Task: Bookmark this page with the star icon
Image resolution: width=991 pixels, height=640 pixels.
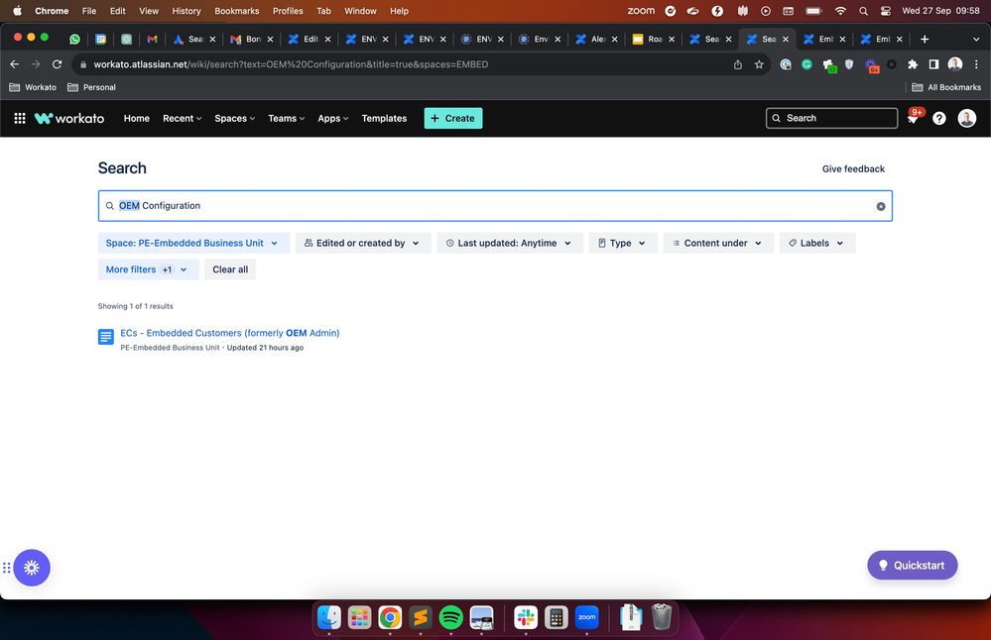Action: (x=759, y=64)
